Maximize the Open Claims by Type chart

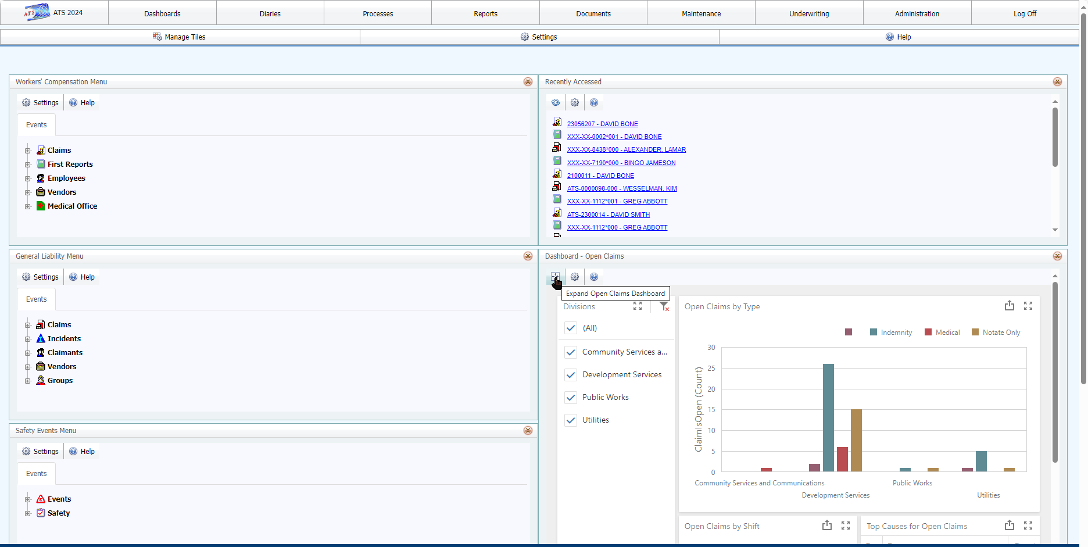pyautogui.click(x=1028, y=306)
